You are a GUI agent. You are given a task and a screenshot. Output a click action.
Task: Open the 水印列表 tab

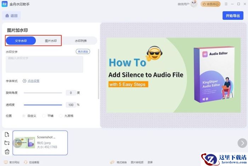[x=81, y=41]
